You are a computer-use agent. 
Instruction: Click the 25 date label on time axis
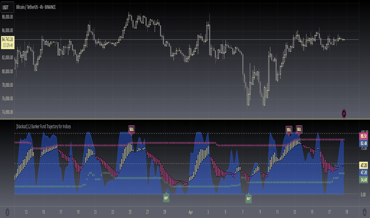(130, 212)
